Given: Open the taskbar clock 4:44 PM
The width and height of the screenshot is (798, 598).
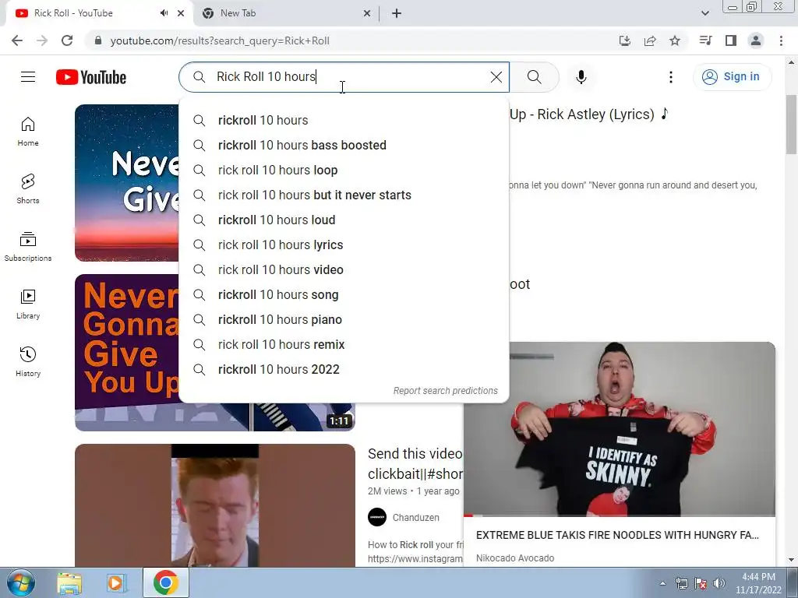Looking at the screenshot, I should (x=758, y=583).
